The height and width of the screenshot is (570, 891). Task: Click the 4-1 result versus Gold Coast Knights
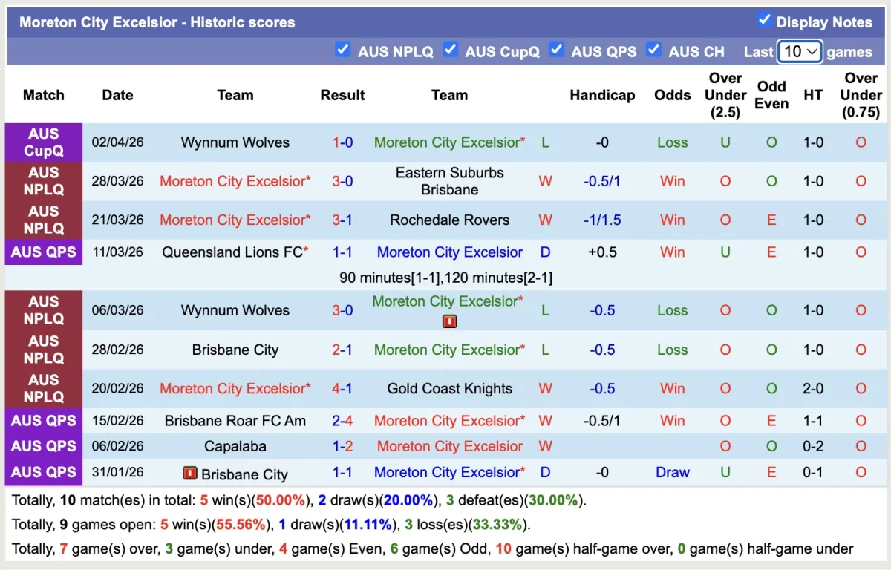point(342,388)
